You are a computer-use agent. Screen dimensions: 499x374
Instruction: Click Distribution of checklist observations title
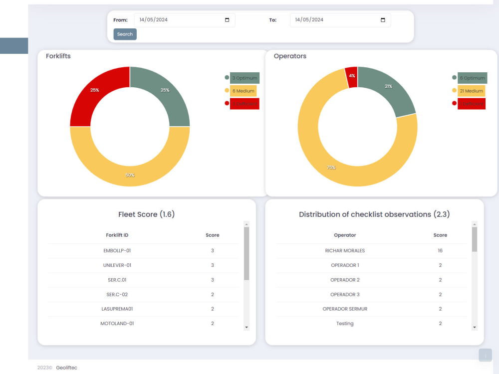[374, 214]
